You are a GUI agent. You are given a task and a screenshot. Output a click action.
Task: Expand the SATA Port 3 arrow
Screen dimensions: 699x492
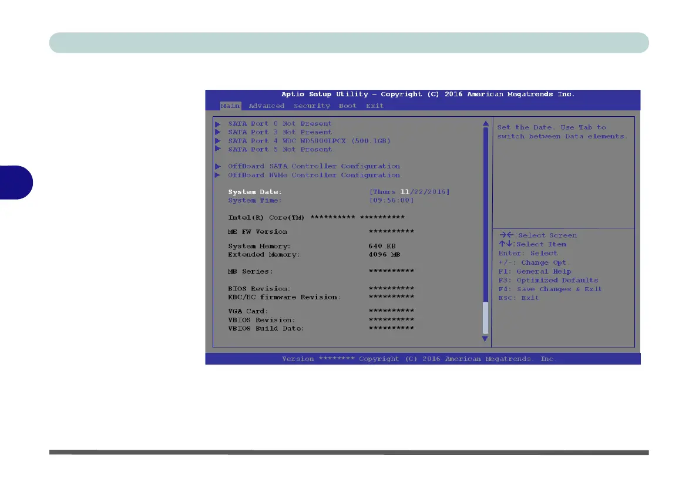[x=217, y=132]
